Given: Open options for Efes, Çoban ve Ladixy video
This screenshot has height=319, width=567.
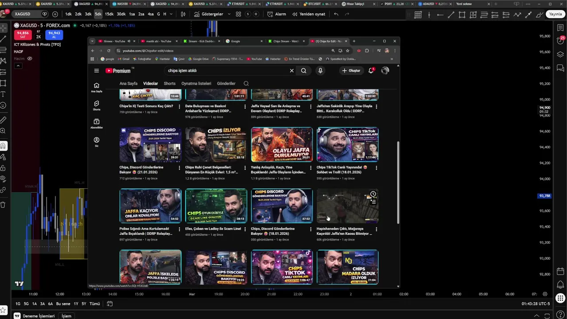Looking at the screenshot, I should click(245, 229).
